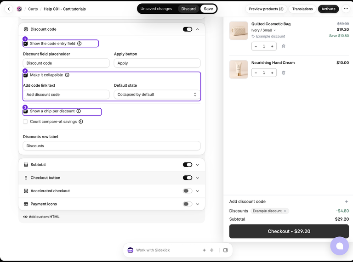Expand the Checkout button section
The image size is (353, 262).
point(198,178)
